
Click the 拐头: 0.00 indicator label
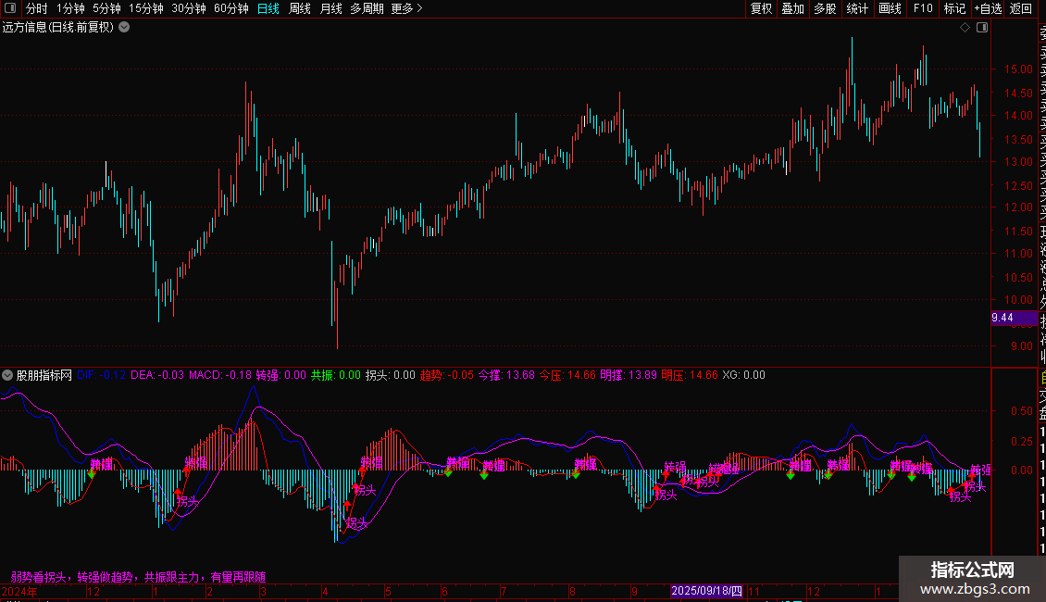pos(391,375)
